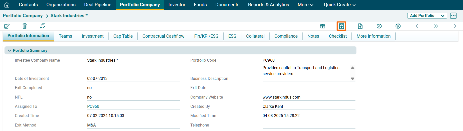Open Deal Pipeline in the top menu
Screen dimensions: 463x131
tap(98, 5)
